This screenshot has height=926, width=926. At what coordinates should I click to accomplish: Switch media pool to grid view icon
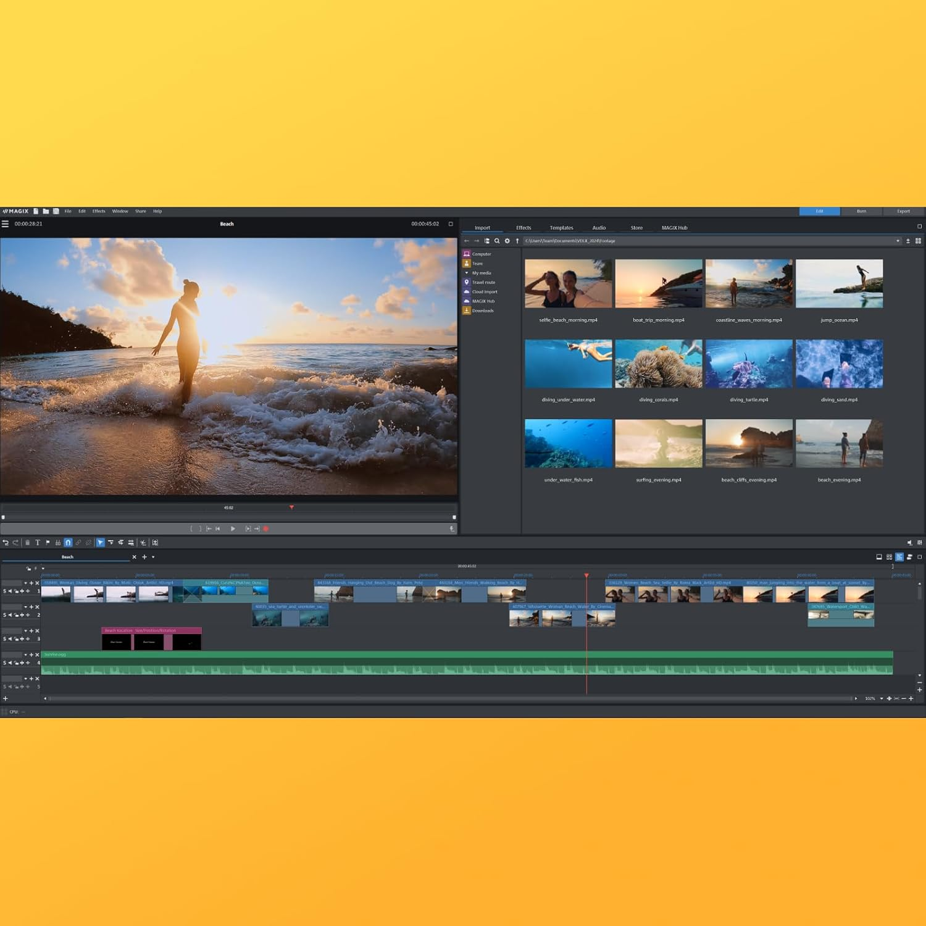(917, 241)
